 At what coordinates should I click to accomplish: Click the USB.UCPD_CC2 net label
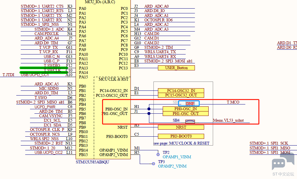click(x=48, y=153)
